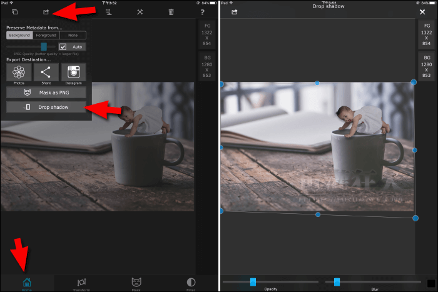Tap the projector screen icon in top toolbar

[109, 12]
